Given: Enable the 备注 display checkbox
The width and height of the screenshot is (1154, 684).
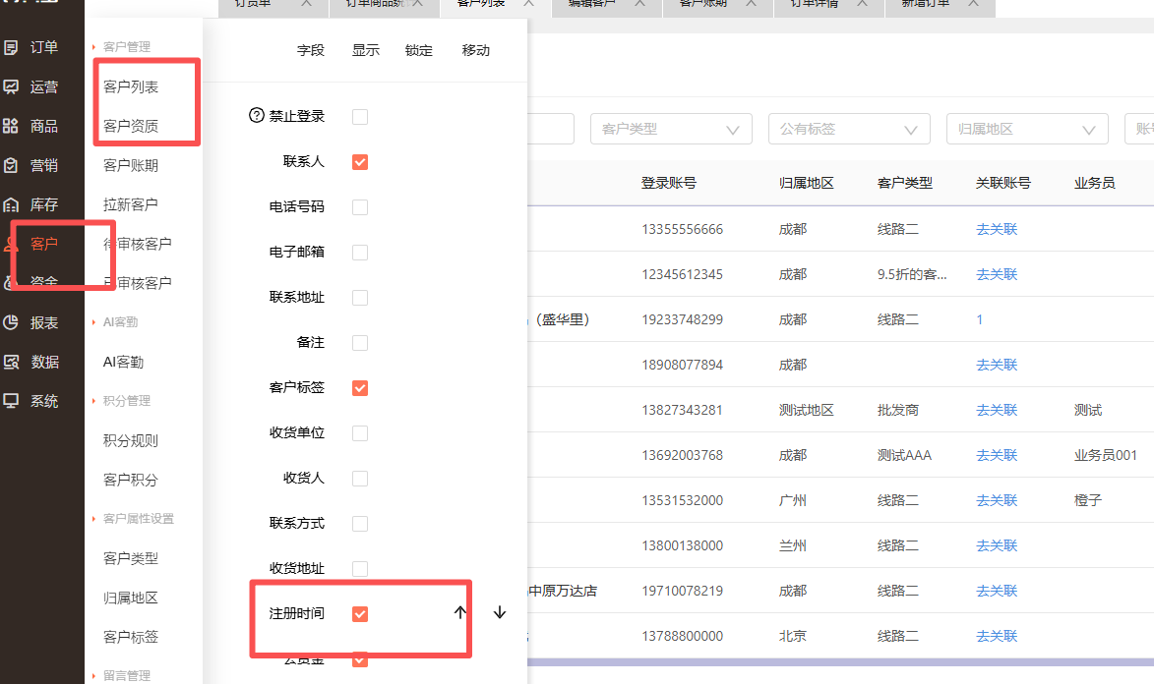Looking at the screenshot, I should (x=360, y=343).
